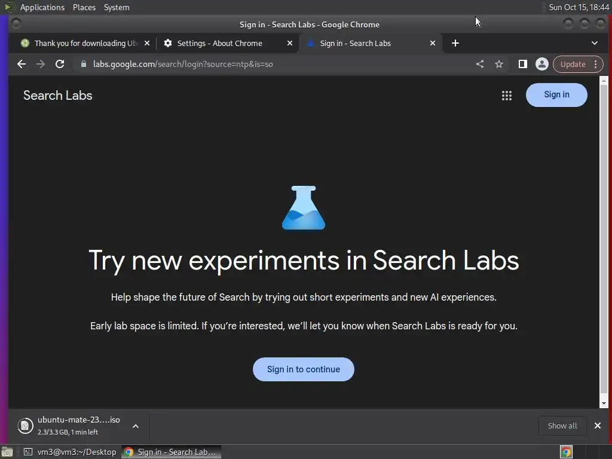Click Sign in to continue button
Image resolution: width=612 pixels, height=459 pixels.
point(303,369)
